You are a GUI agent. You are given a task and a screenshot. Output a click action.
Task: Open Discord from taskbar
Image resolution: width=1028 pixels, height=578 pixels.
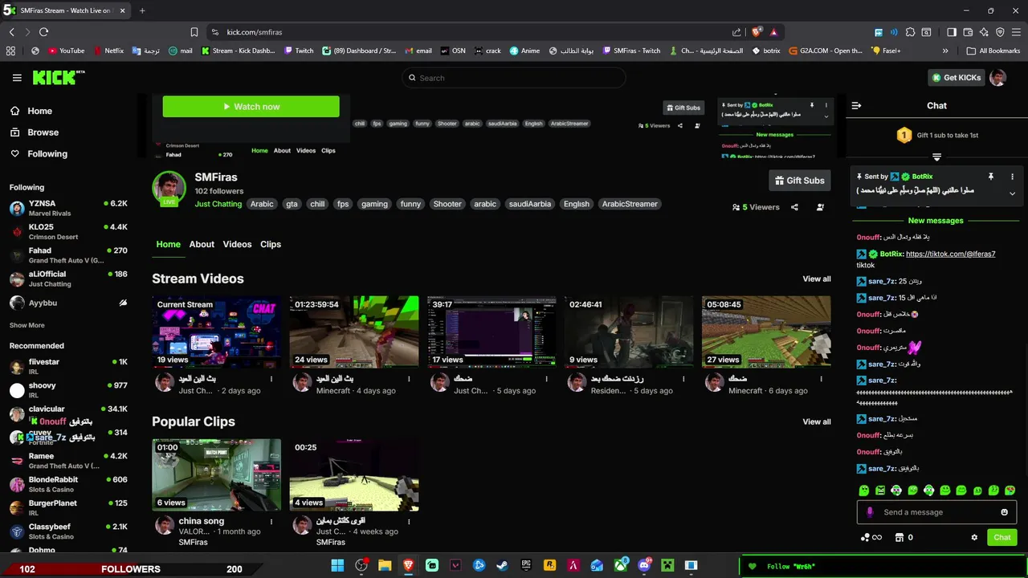click(644, 565)
